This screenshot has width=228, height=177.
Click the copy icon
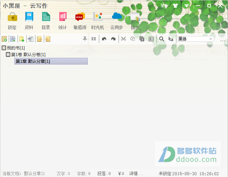click(133, 39)
